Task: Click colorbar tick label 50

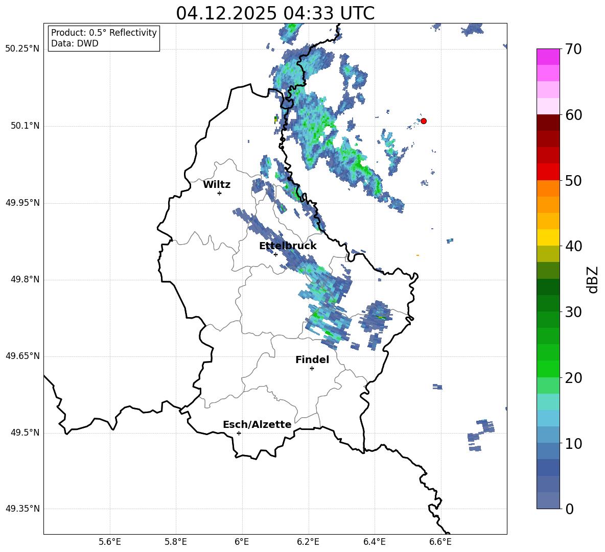Action: click(573, 180)
